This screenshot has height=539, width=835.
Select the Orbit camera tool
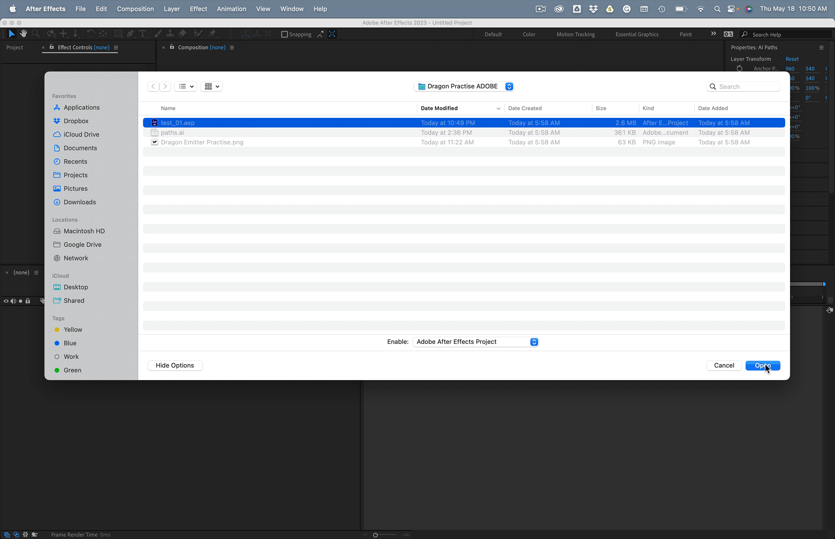51,34
